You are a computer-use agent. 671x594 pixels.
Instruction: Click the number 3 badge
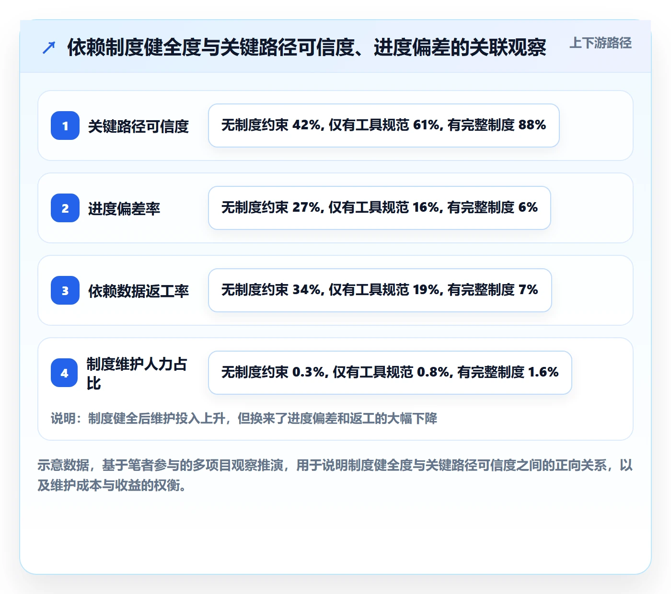point(65,290)
